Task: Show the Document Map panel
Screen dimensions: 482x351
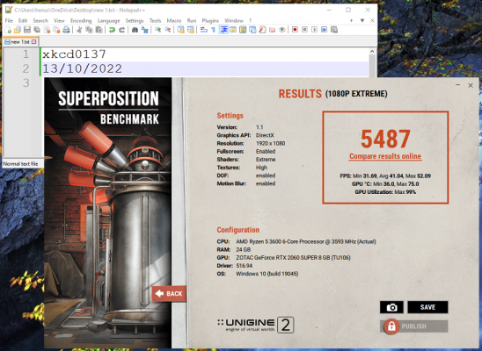Action: coord(243,30)
